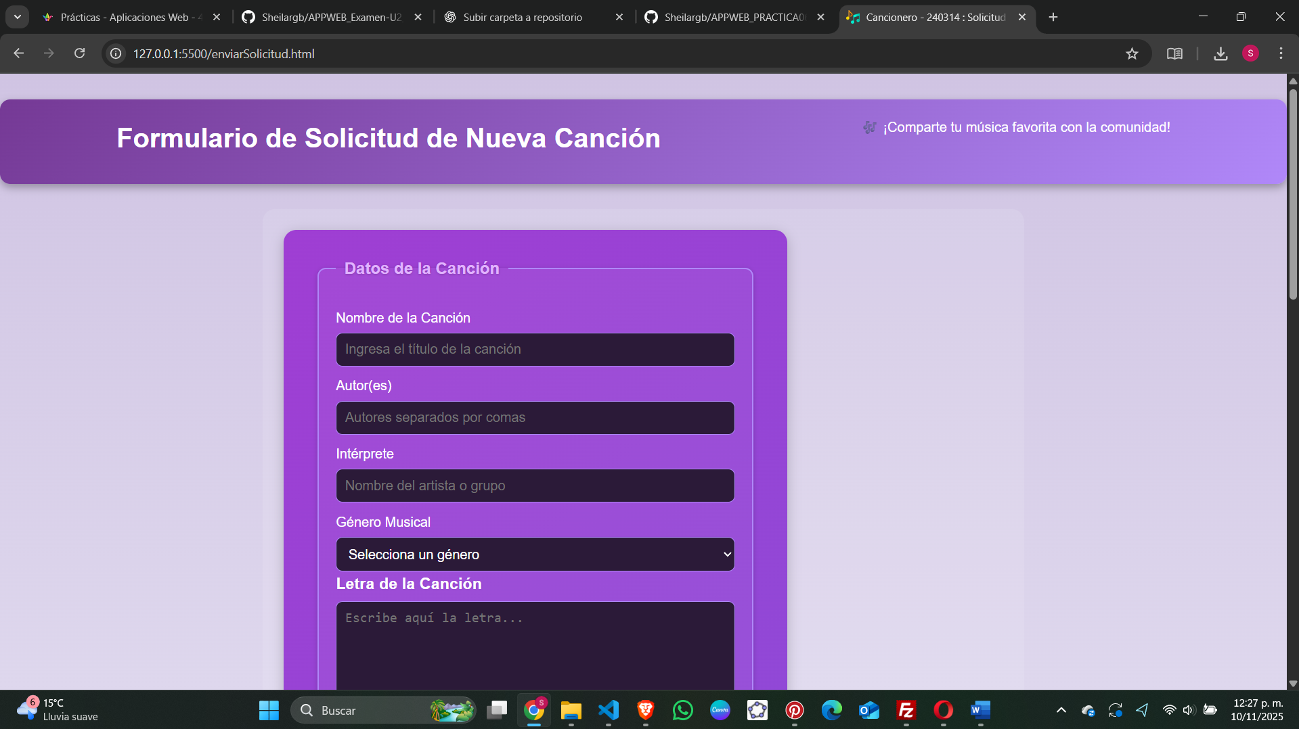Switch to the Subir carpeta a repositorio tab
The height and width of the screenshot is (729, 1299).
[523, 18]
